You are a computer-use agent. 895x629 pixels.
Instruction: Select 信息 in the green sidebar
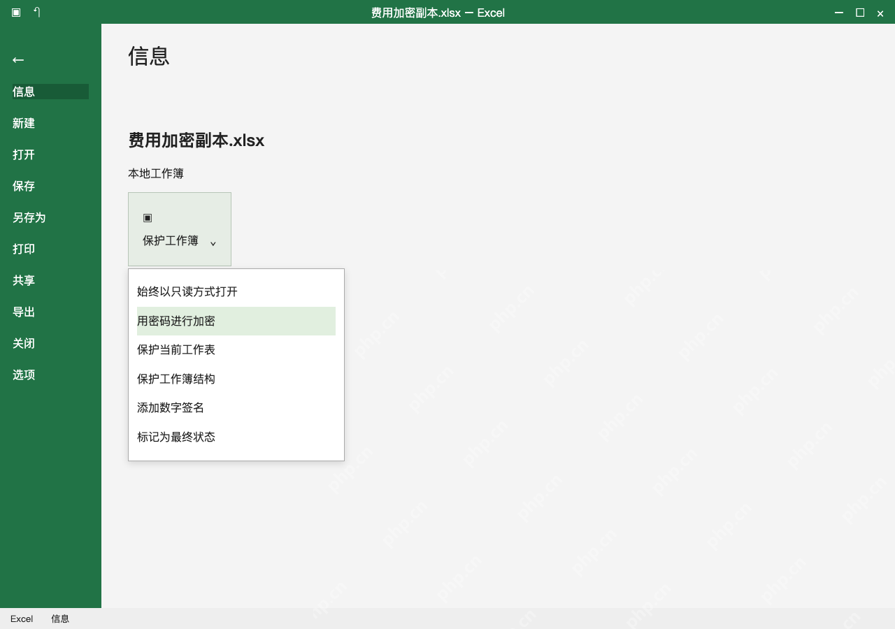[50, 92]
